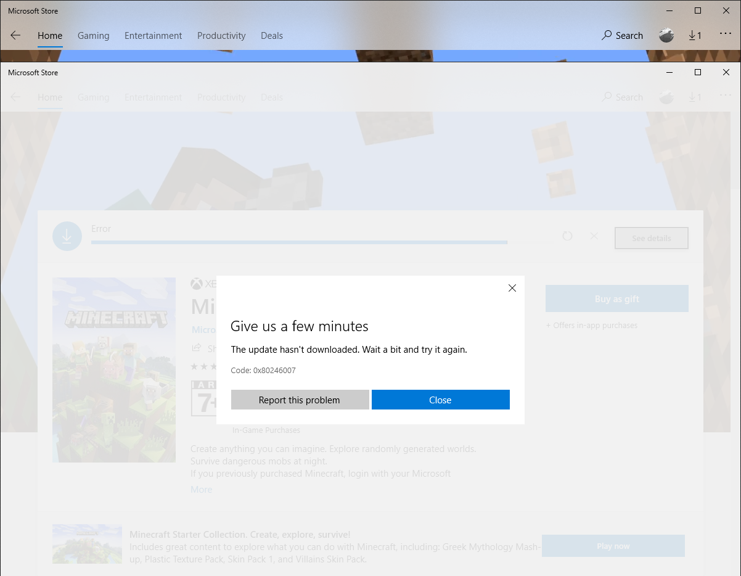Click the Buy as gift button
The height and width of the screenshot is (576, 741).
[617, 298]
